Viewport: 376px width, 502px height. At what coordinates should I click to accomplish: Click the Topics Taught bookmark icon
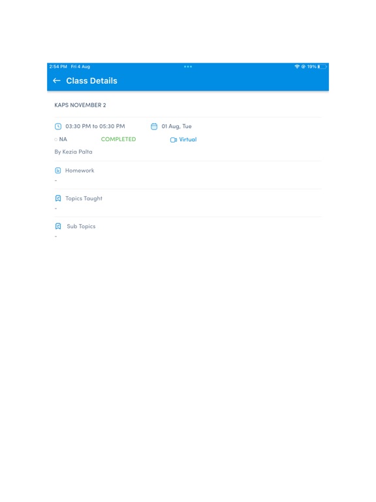[x=58, y=199]
